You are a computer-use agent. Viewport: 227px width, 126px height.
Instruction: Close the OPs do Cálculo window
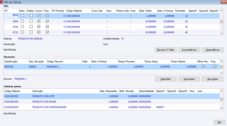(224, 2)
